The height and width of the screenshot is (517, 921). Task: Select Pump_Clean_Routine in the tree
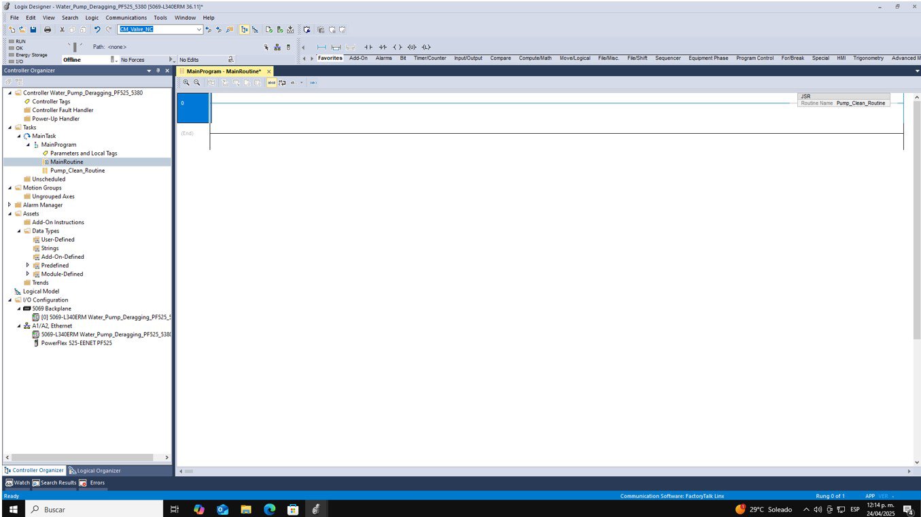[77, 171]
